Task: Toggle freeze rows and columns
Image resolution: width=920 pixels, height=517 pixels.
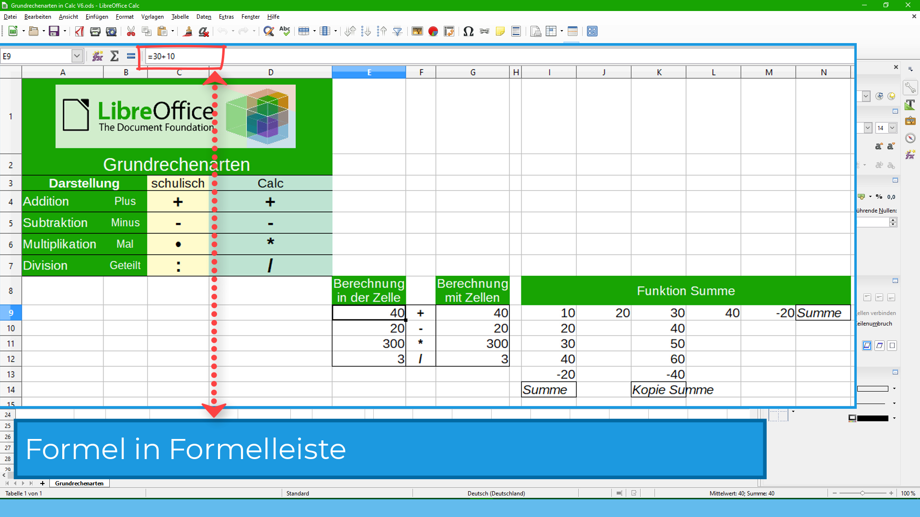Action: pos(550,31)
